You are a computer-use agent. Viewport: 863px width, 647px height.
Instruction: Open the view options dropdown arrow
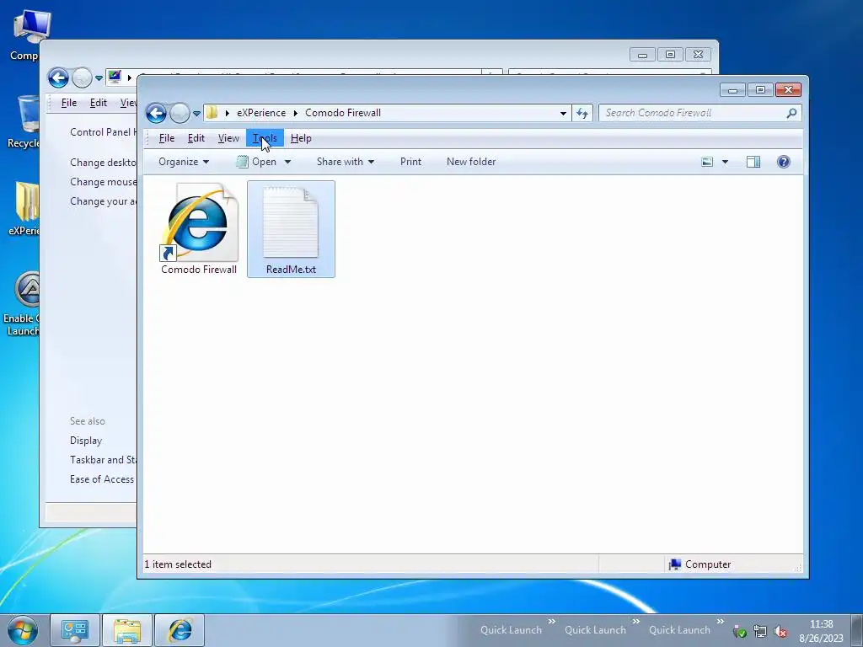tap(725, 162)
